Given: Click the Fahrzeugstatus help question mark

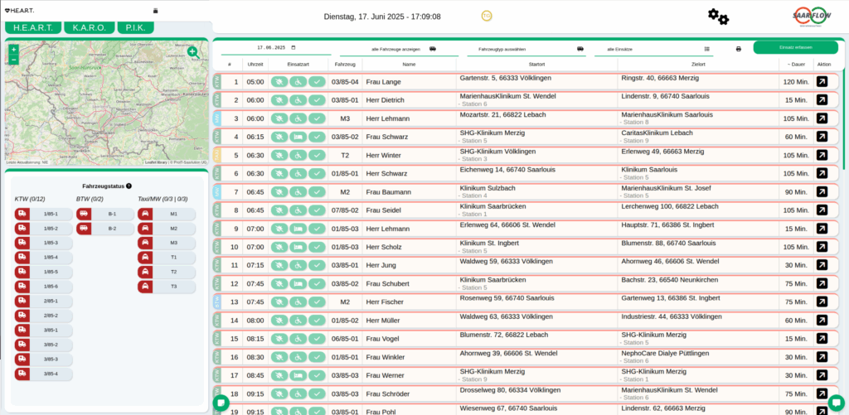Looking at the screenshot, I should click(129, 186).
